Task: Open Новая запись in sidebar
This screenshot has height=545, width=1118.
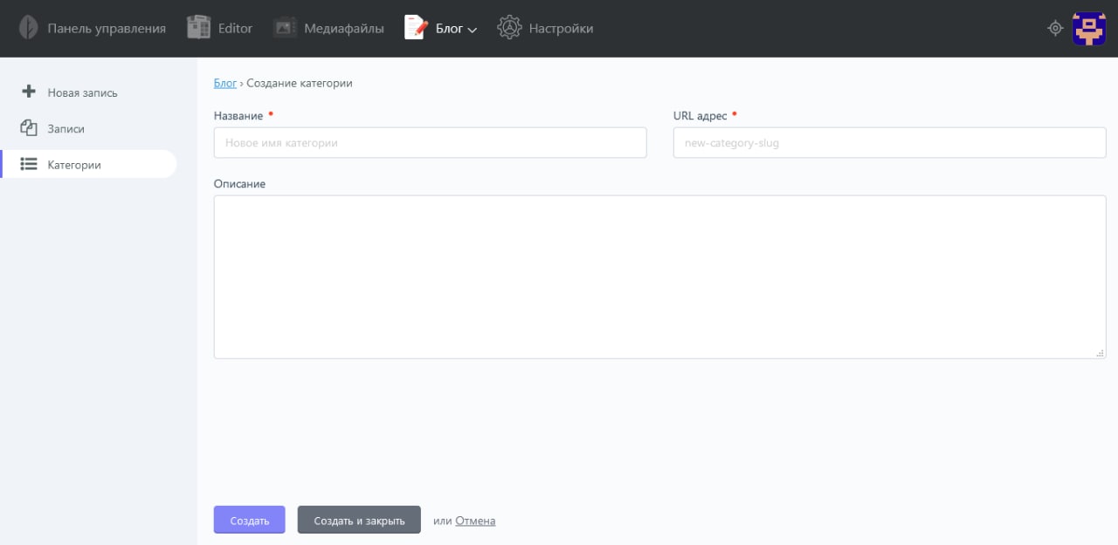Action: pos(82,92)
